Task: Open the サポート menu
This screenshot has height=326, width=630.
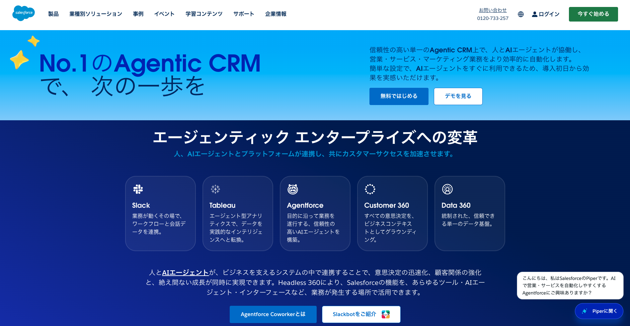Action: pyautogui.click(x=244, y=14)
